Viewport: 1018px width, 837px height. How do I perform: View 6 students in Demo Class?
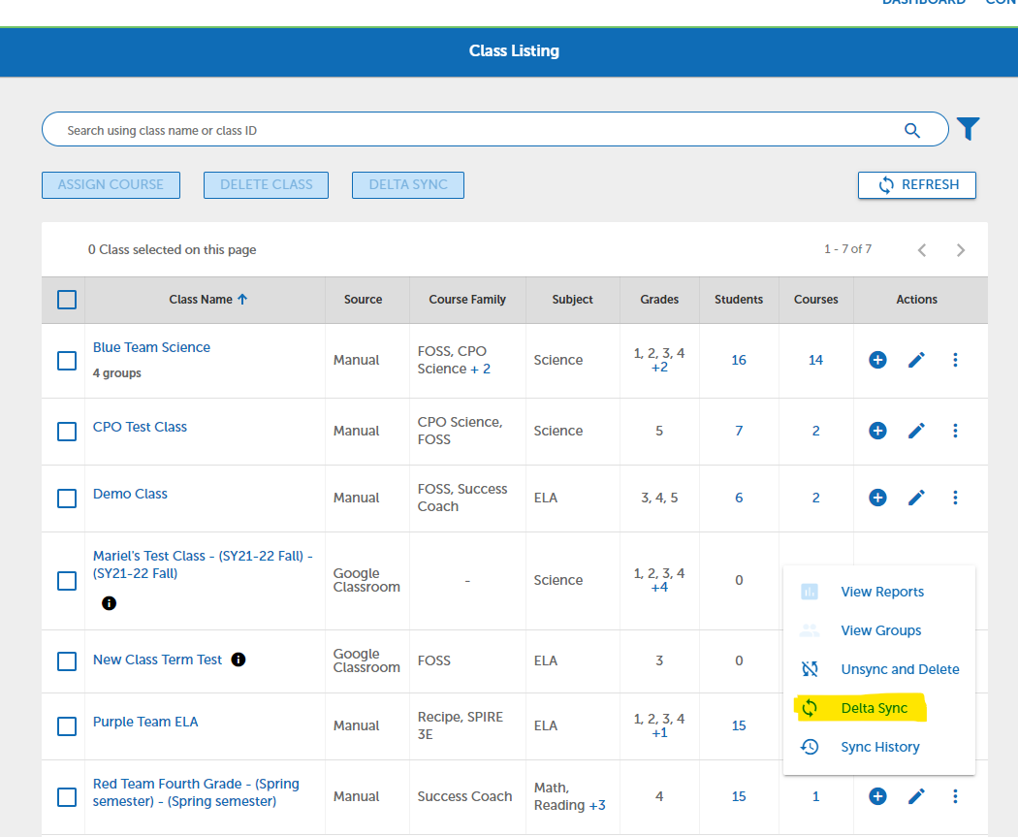tap(739, 498)
